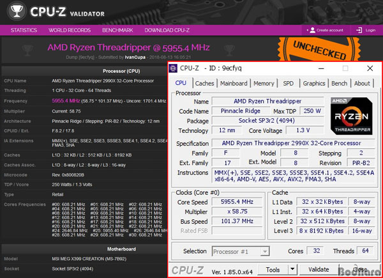The width and height of the screenshot is (383, 278).
Task: Click the Threads count 64 field
Action: point(365,251)
